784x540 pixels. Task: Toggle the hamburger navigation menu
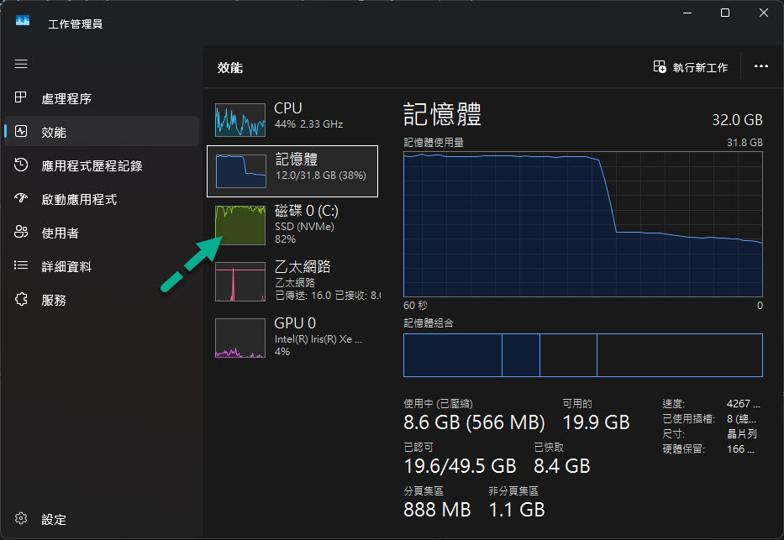pos(21,64)
